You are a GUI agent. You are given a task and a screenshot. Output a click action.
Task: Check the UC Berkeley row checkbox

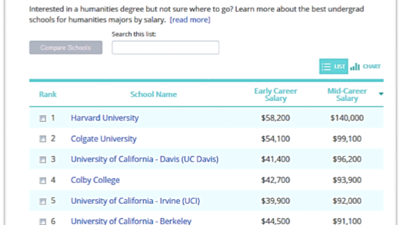43,222
